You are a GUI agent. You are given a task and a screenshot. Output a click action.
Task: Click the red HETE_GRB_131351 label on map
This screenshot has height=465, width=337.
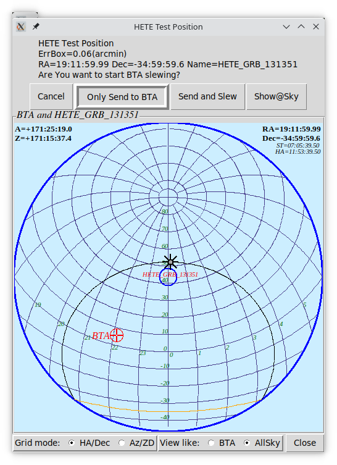(170, 274)
